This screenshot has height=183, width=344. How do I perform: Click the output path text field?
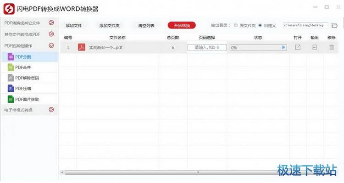[x=305, y=25]
